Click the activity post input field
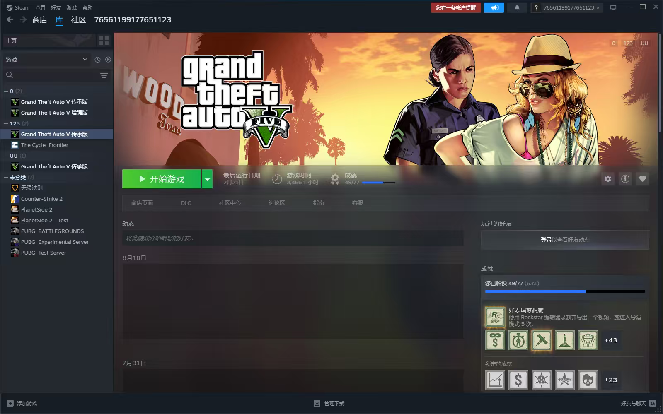663x414 pixels. (x=293, y=238)
